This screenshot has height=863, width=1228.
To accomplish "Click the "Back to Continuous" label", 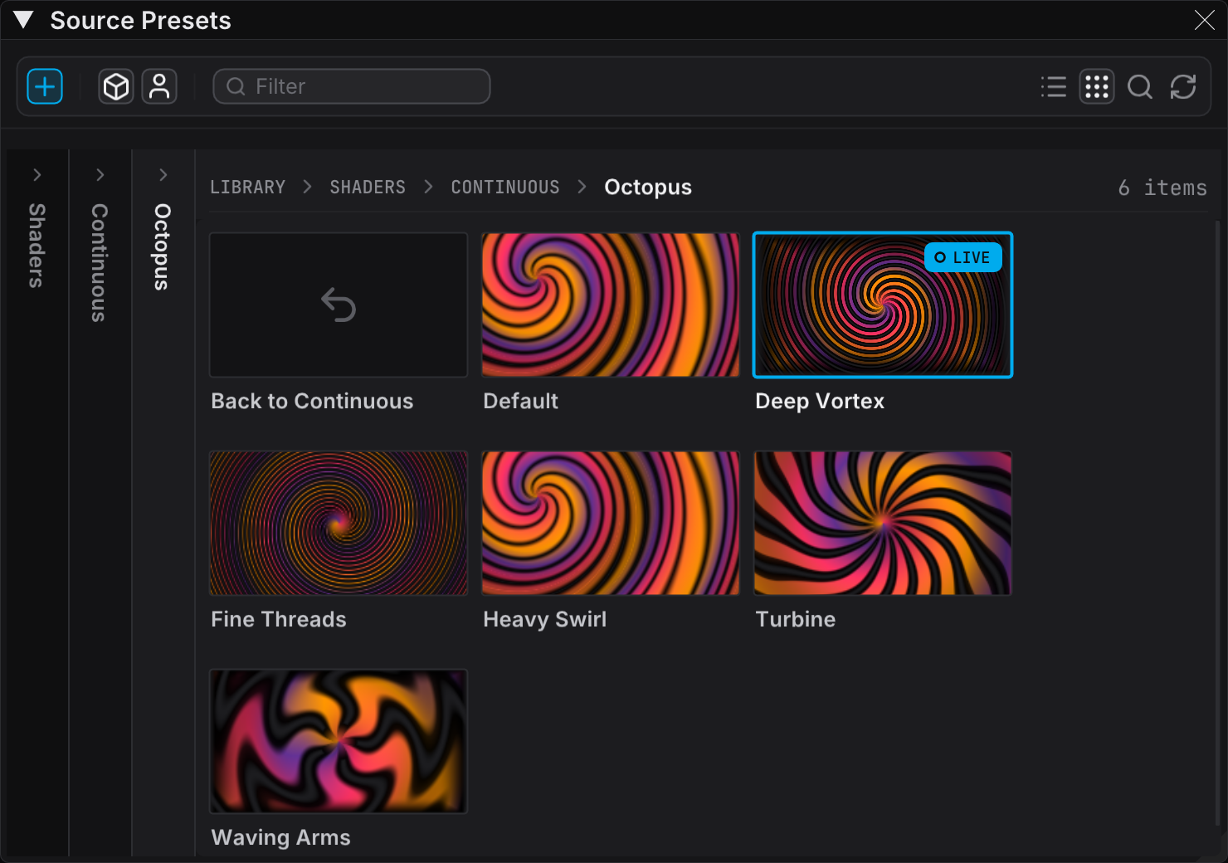I will (312, 401).
